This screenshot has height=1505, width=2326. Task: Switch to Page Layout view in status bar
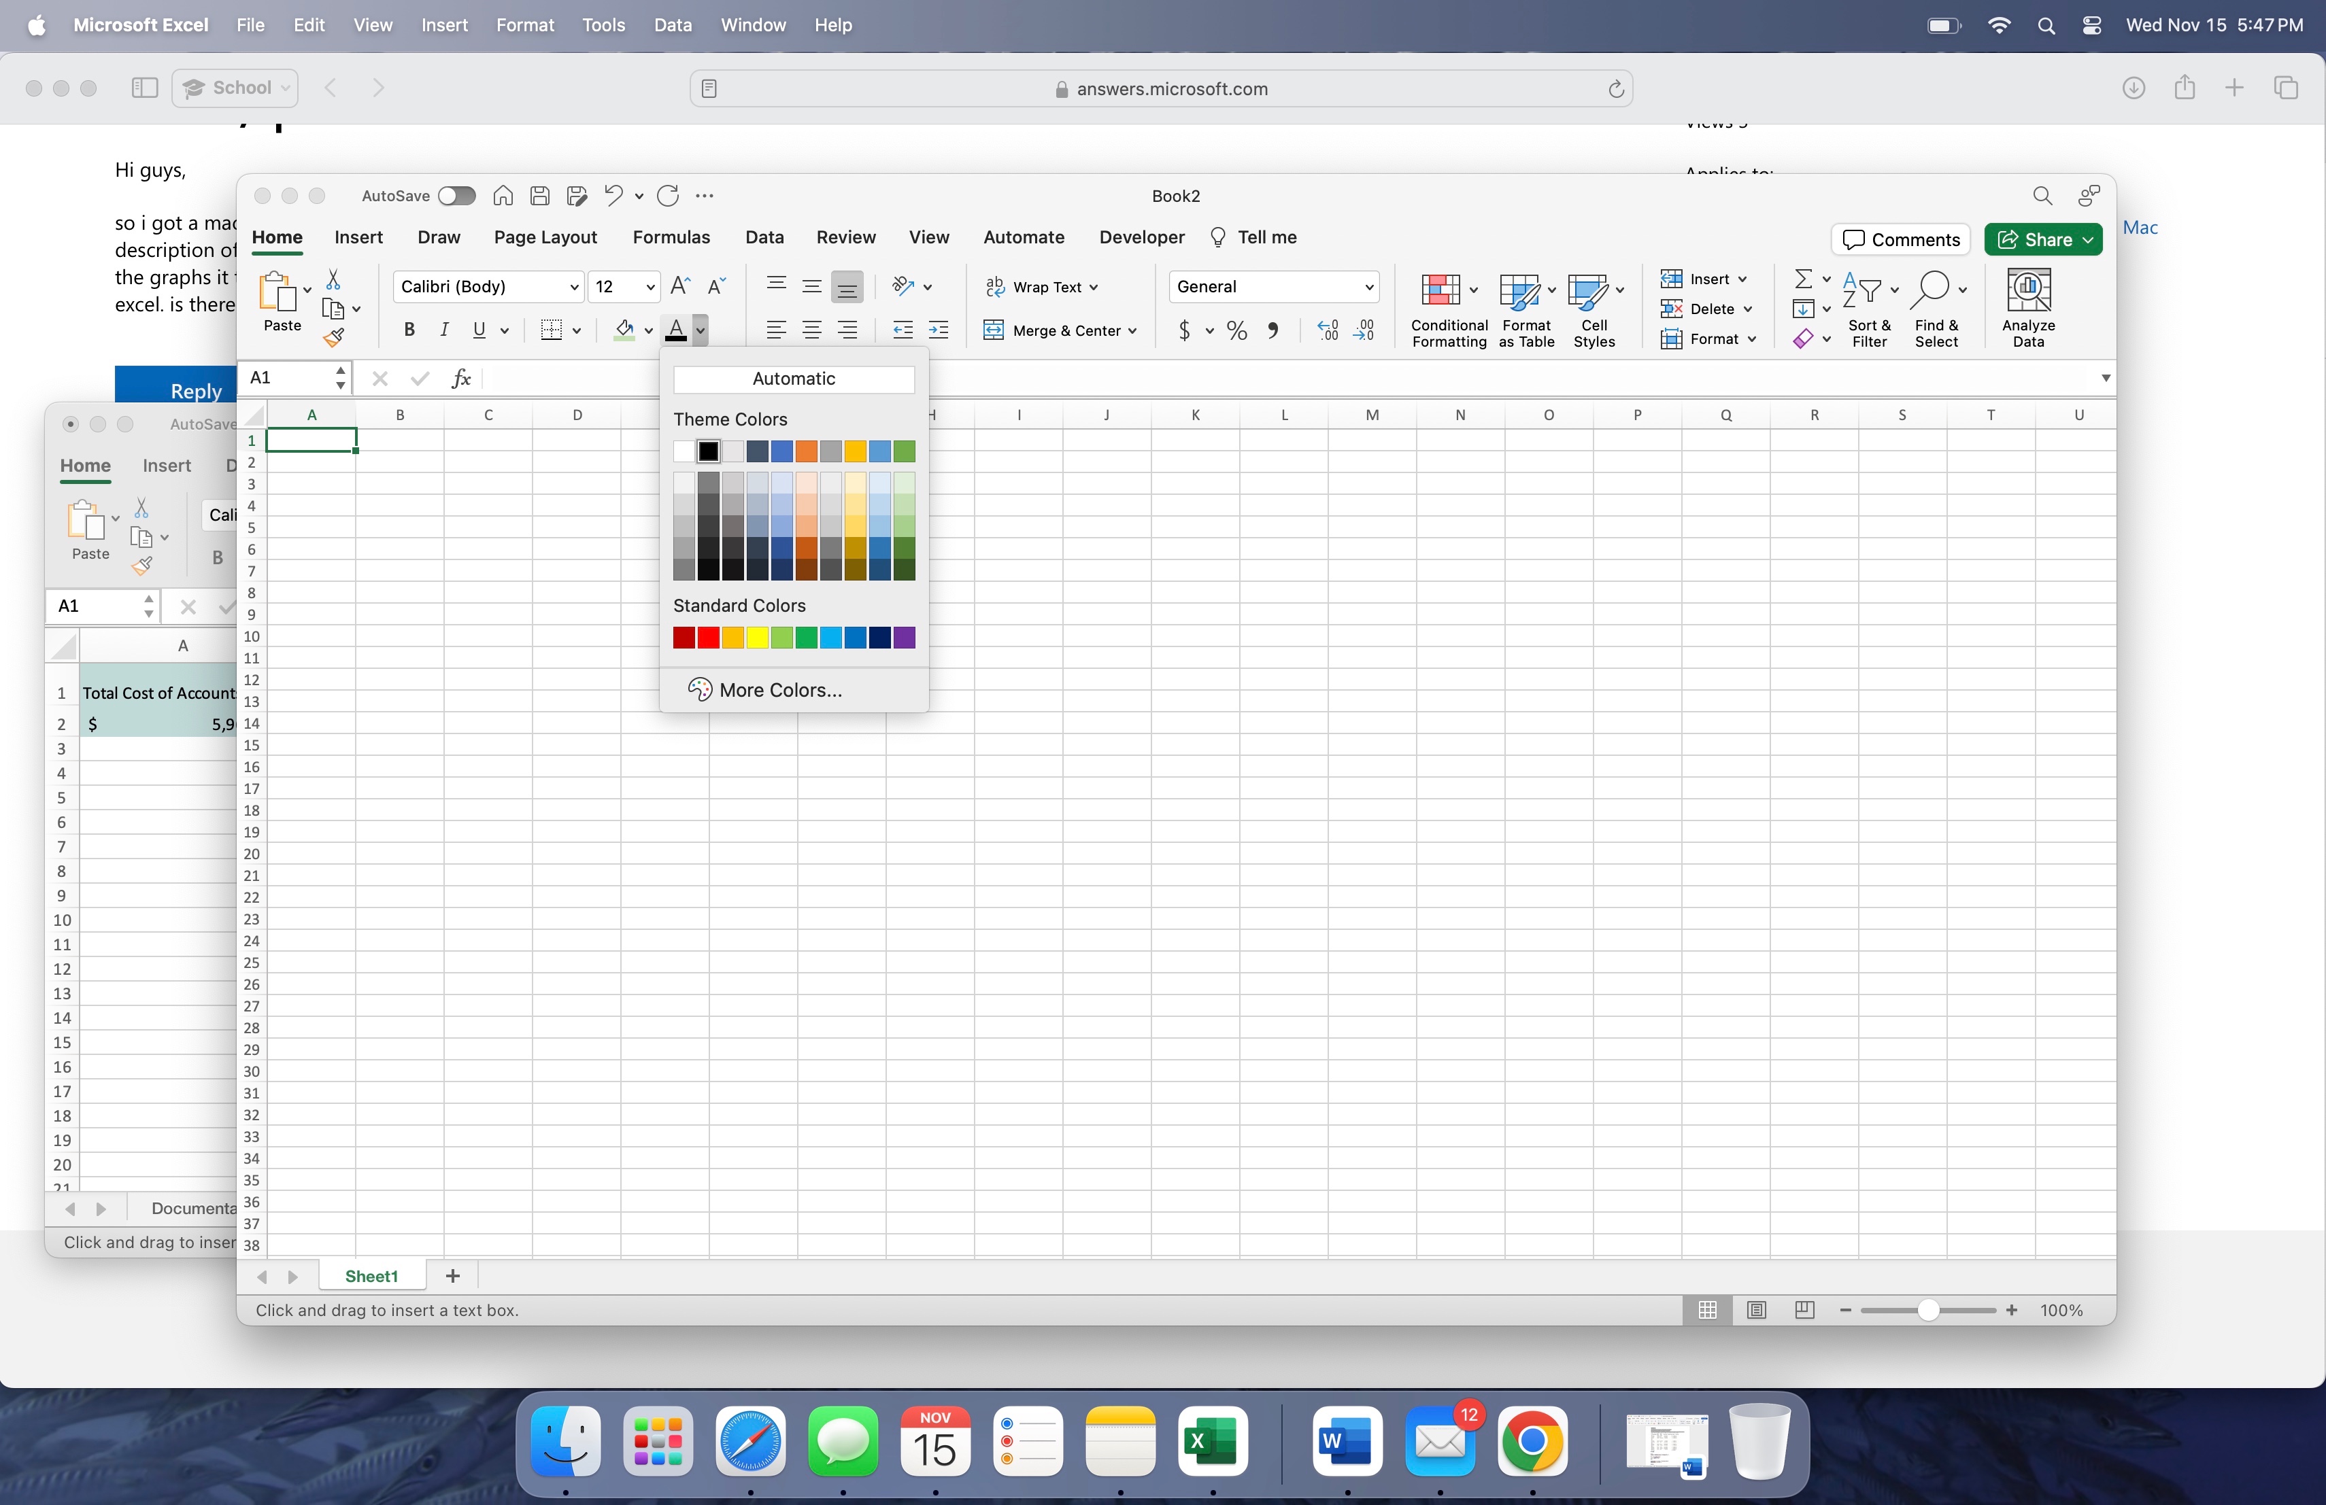click(1756, 1310)
